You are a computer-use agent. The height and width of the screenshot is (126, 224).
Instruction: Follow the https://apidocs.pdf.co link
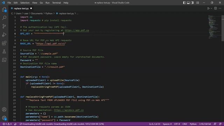pos(69,110)
